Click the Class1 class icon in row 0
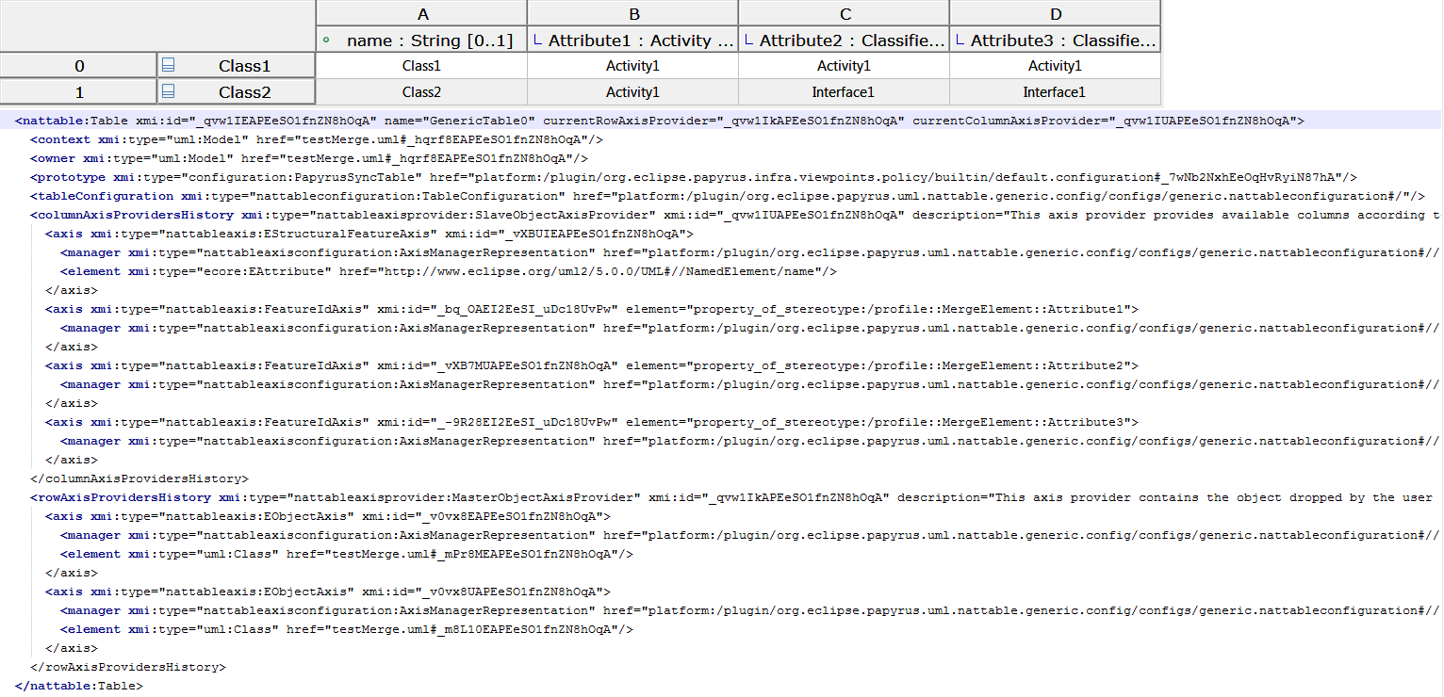This screenshot has height=697, width=1444. pyautogui.click(x=169, y=65)
